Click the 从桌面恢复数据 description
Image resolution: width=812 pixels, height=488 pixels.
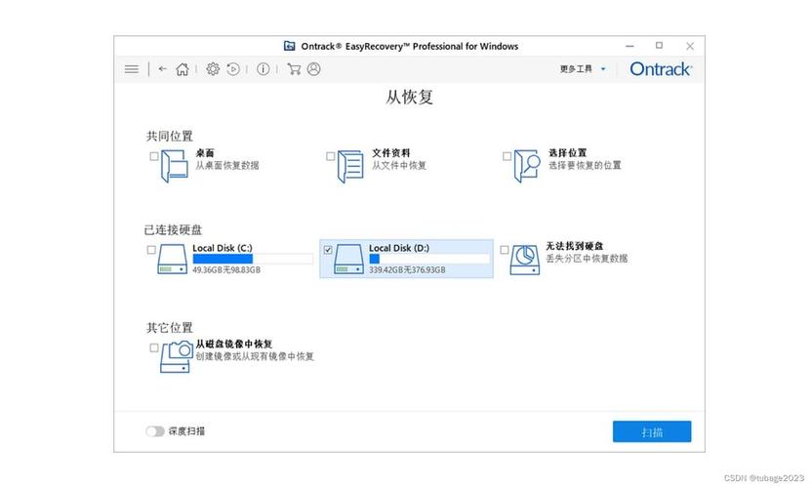point(226,165)
